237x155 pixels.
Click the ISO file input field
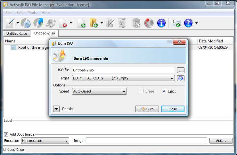pyautogui.click(x=123, y=70)
